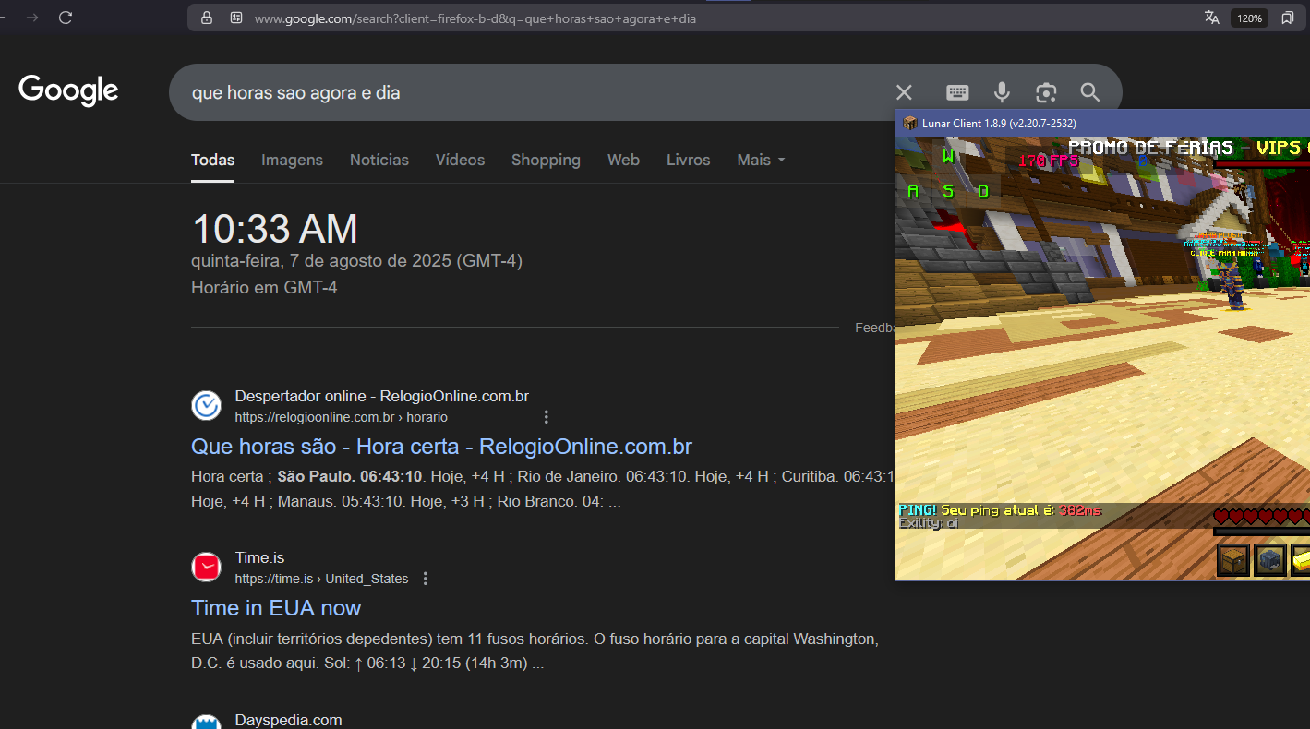This screenshot has width=1310, height=729.
Task: Click the quinta-feira, 7 de agosto date text
Action: coord(356,261)
